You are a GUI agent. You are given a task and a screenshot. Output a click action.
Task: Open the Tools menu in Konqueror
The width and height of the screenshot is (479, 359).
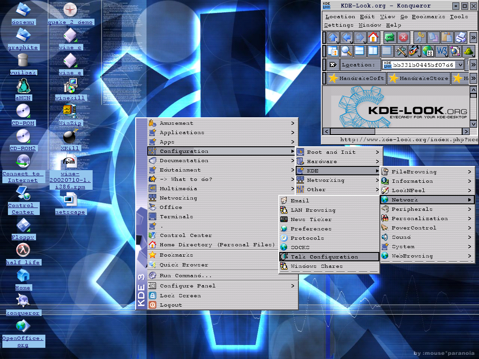[x=459, y=16]
